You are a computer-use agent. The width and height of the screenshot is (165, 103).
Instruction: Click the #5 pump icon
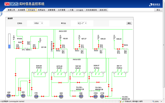coord(8,96)
